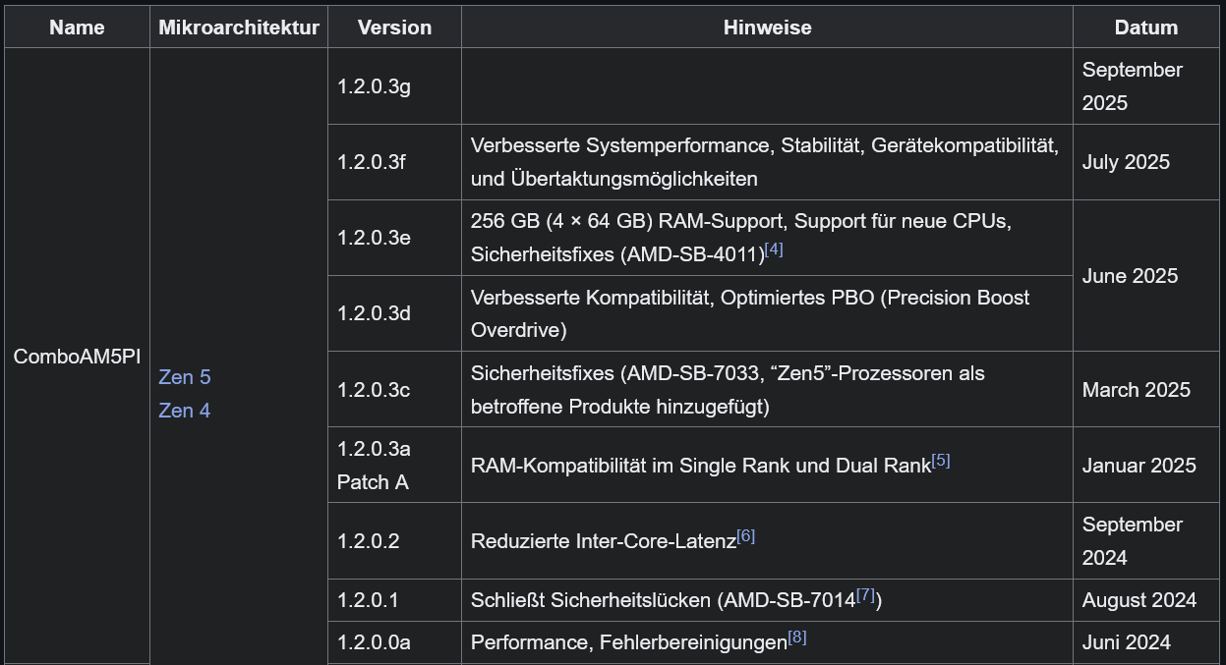Screen dimensions: 1226x665
Task: Click footnote reference [5]
Action: click(941, 460)
